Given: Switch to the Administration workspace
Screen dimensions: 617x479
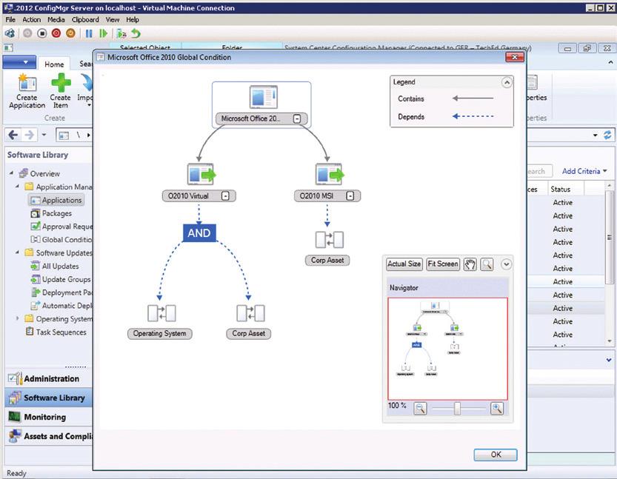Looking at the screenshot, I should click(x=49, y=379).
